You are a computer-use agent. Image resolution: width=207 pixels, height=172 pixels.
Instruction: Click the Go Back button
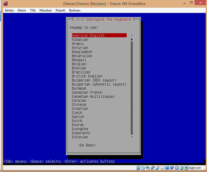point(87,145)
